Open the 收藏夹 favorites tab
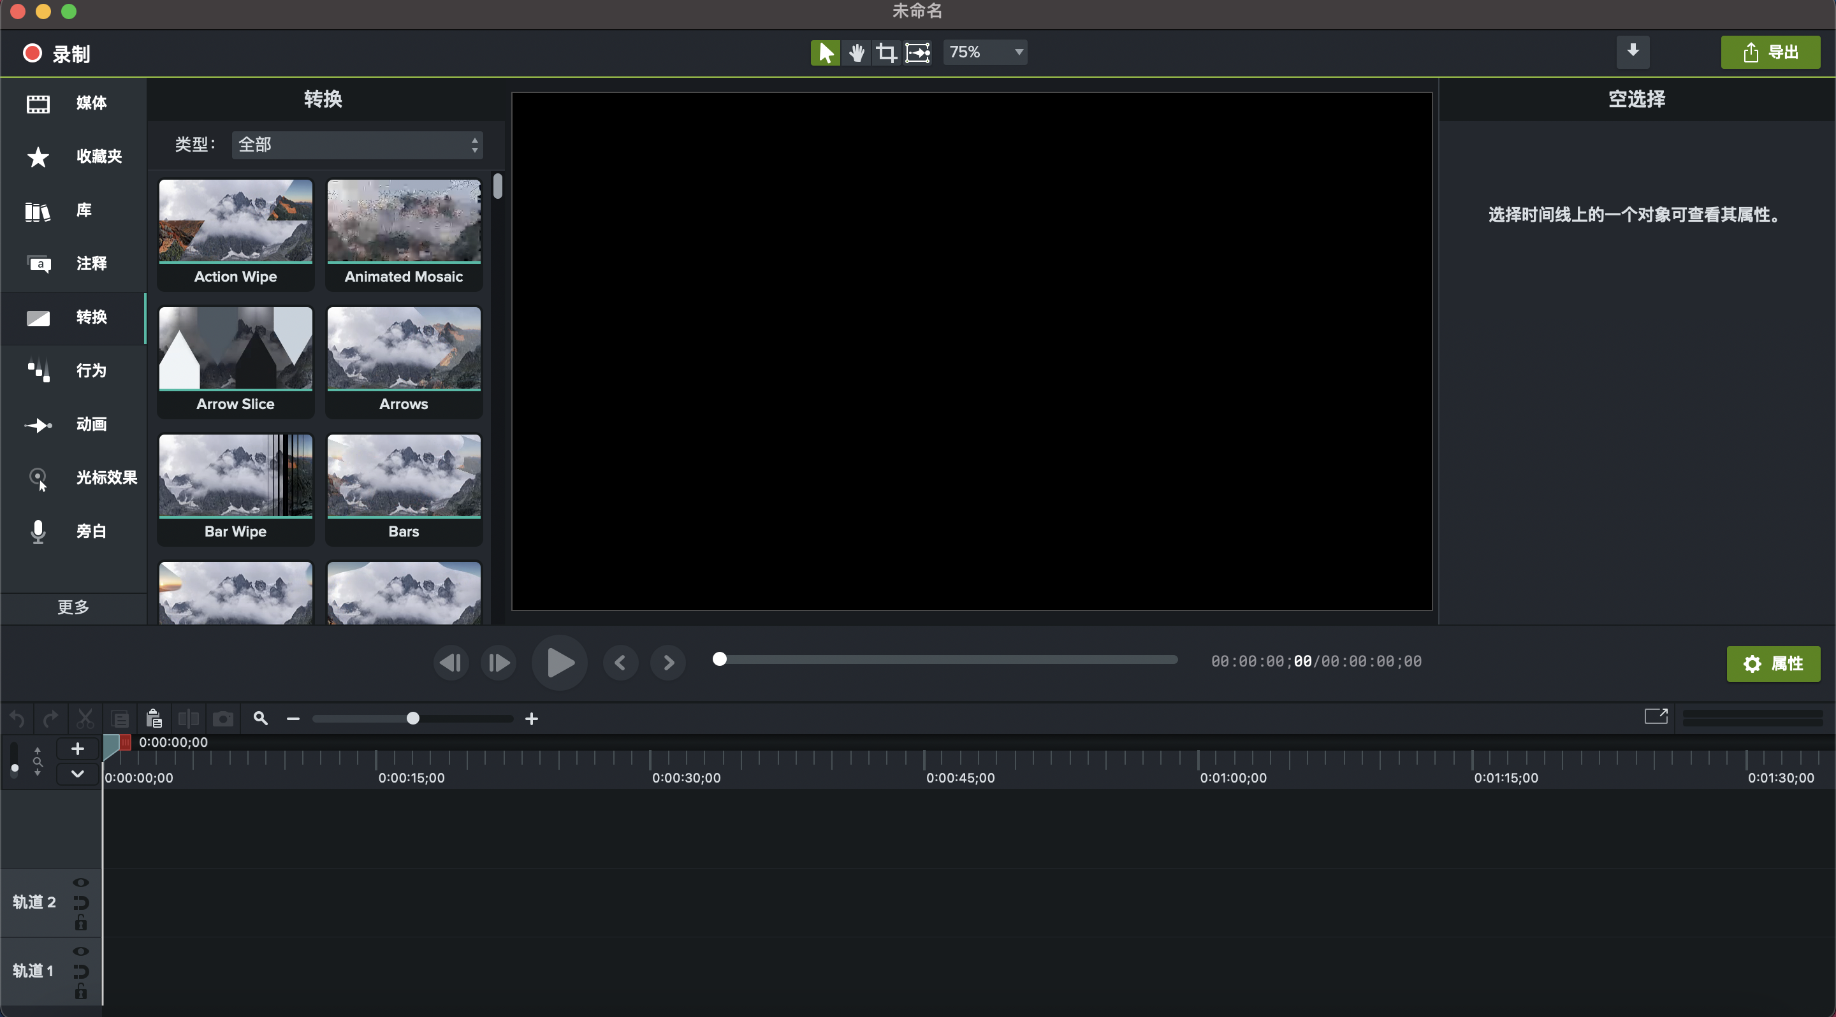 tap(73, 157)
